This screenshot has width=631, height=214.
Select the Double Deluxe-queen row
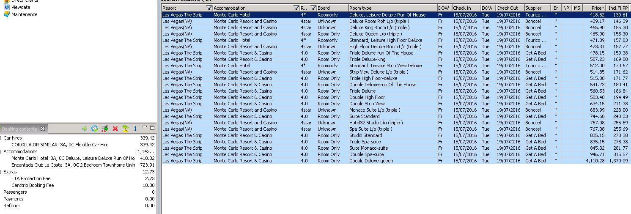click(x=396, y=161)
